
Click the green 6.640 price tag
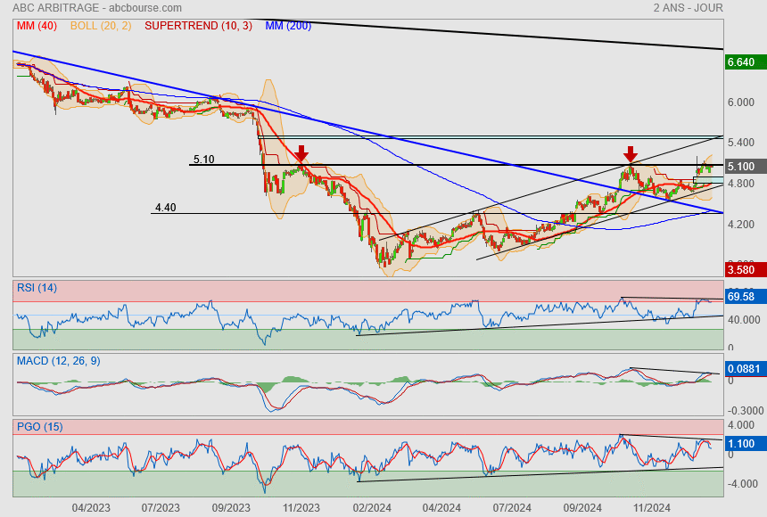tap(742, 62)
